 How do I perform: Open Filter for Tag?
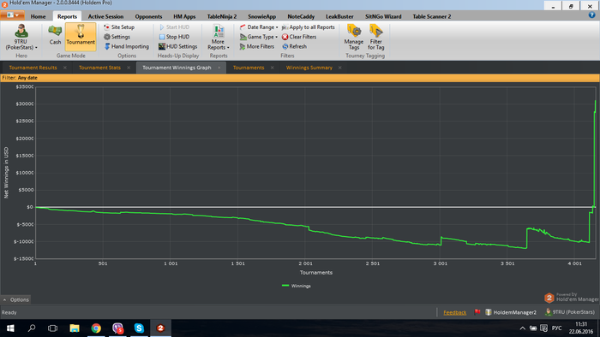(x=375, y=37)
